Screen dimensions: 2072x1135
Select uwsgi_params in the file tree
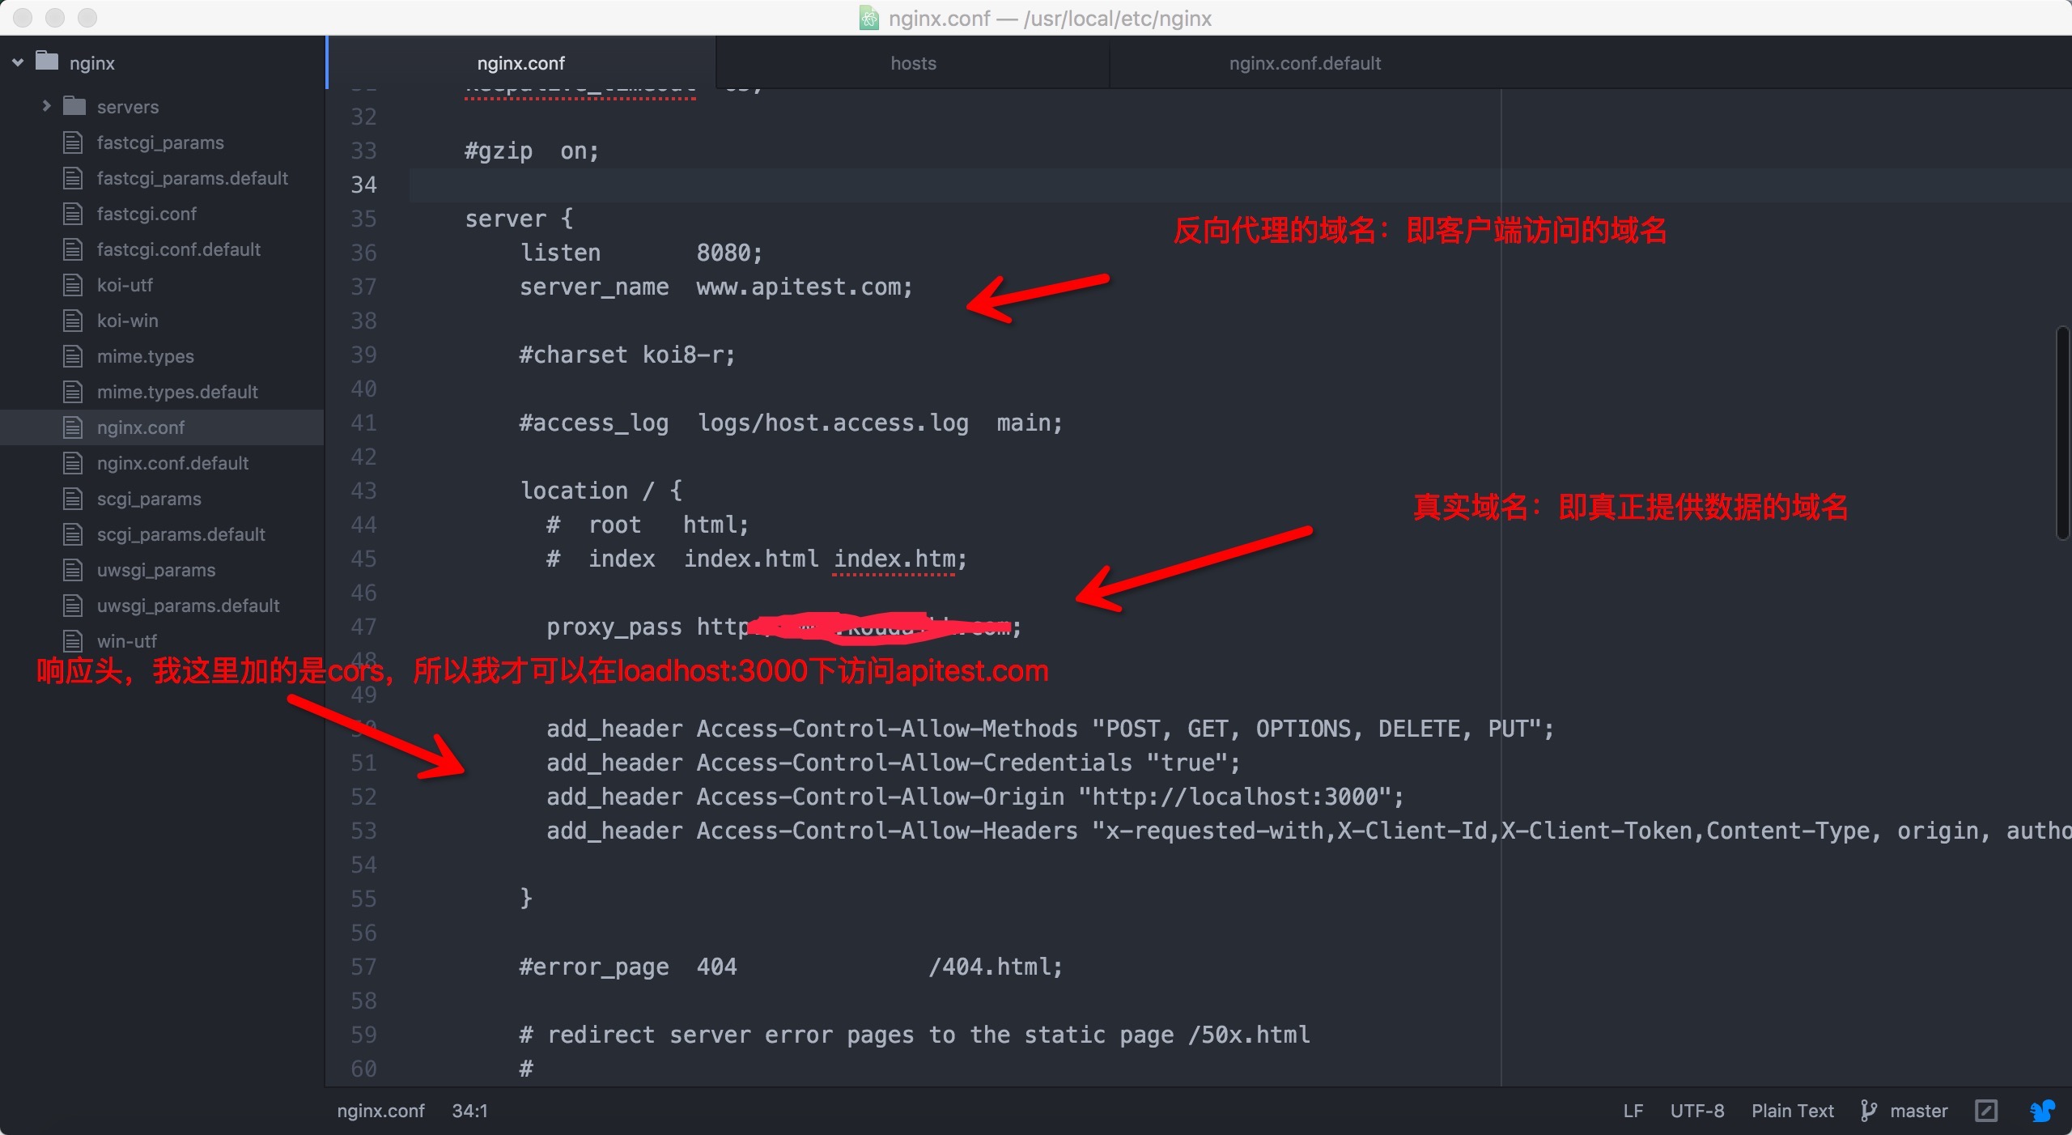point(156,570)
